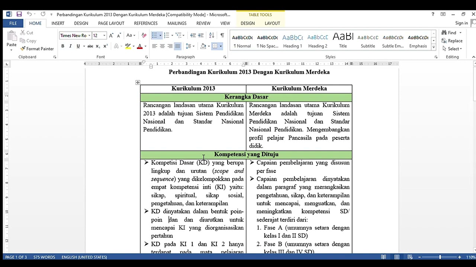Screen dimensions: 476x267
Task: Expand the Styles gallery
Action: pos(434,47)
